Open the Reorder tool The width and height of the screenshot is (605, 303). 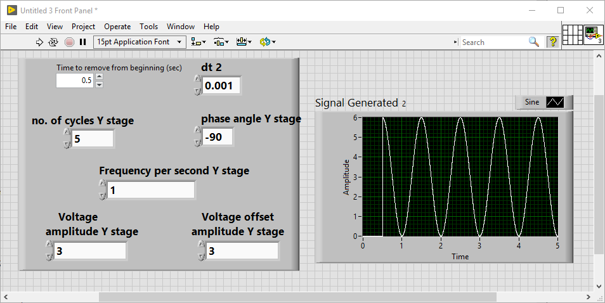[x=268, y=42]
